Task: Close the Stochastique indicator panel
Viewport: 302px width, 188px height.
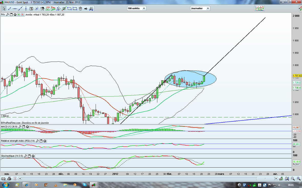Action: click(x=33, y=156)
